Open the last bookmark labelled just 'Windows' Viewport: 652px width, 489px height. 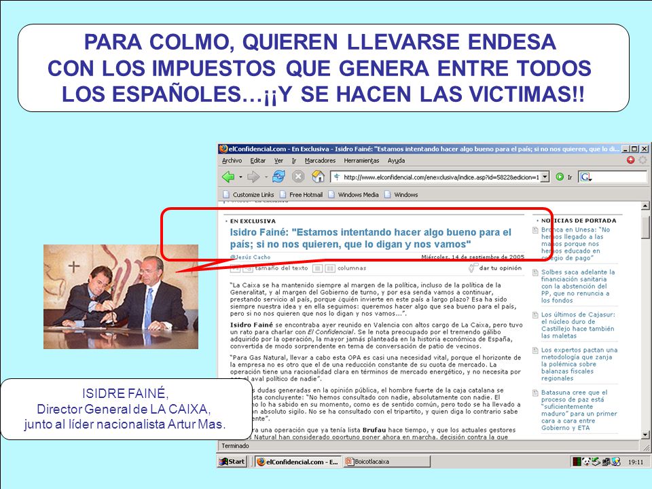coord(401,195)
